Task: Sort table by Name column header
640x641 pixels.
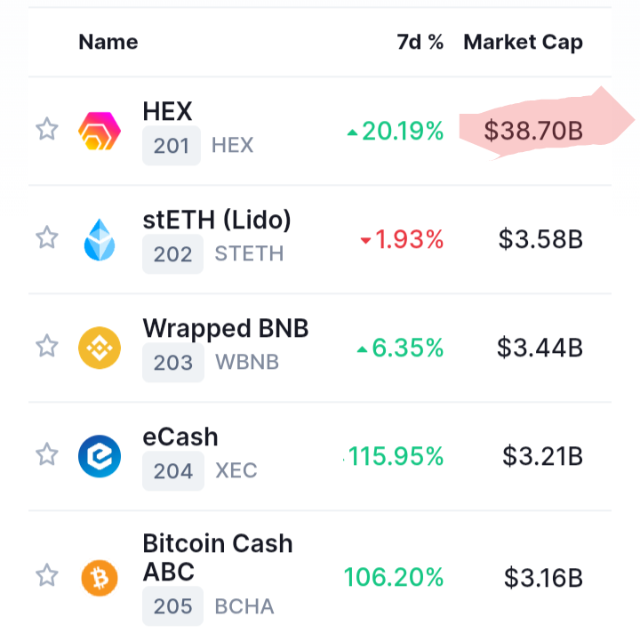Action: pyautogui.click(x=108, y=42)
